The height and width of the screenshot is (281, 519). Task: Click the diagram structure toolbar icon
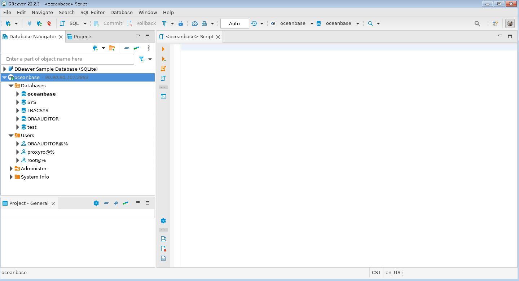[204, 23]
